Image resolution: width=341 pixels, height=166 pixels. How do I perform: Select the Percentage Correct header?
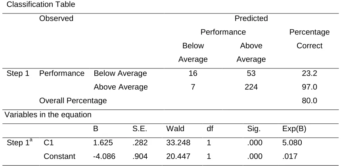[309, 39]
